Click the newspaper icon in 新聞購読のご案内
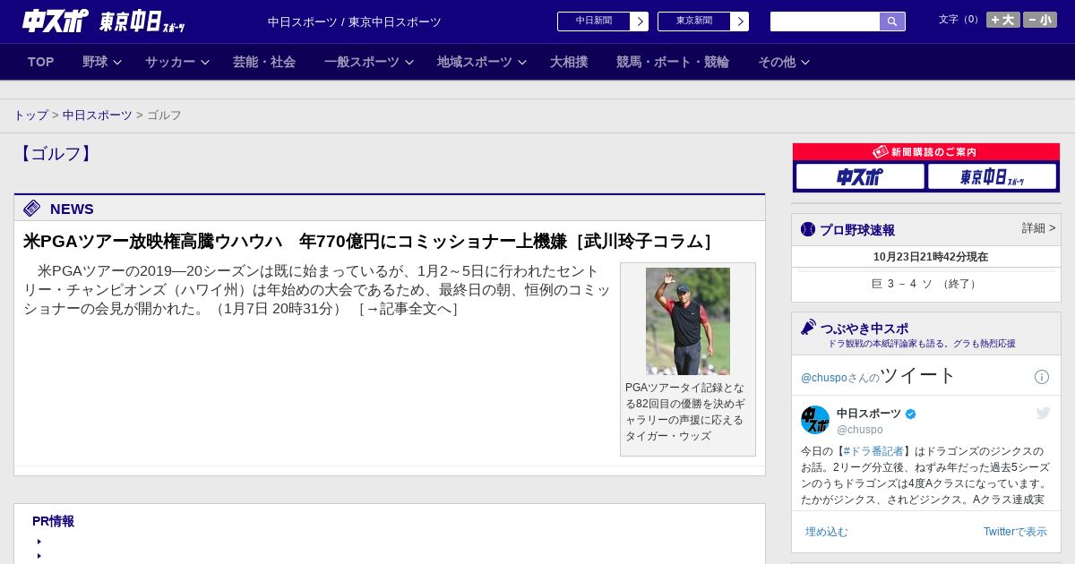Viewport: 1075px width, 564px height. tap(881, 152)
